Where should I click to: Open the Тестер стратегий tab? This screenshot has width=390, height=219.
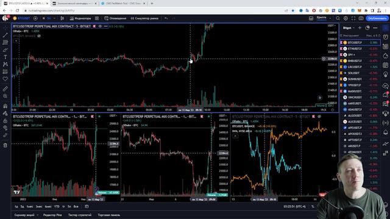tap(80, 215)
